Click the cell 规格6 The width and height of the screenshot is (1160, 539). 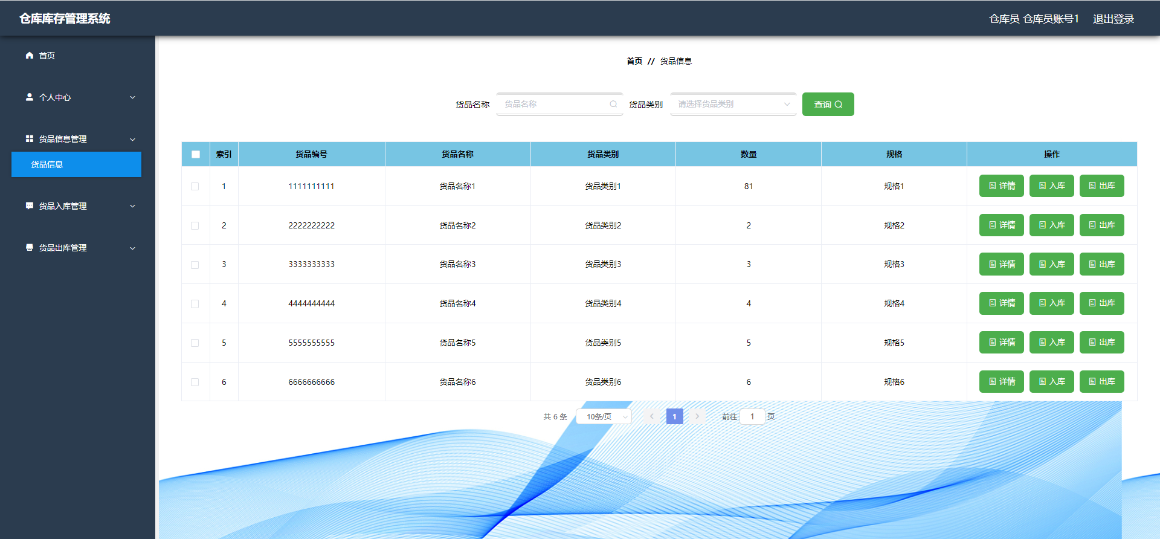pos(894,382)
